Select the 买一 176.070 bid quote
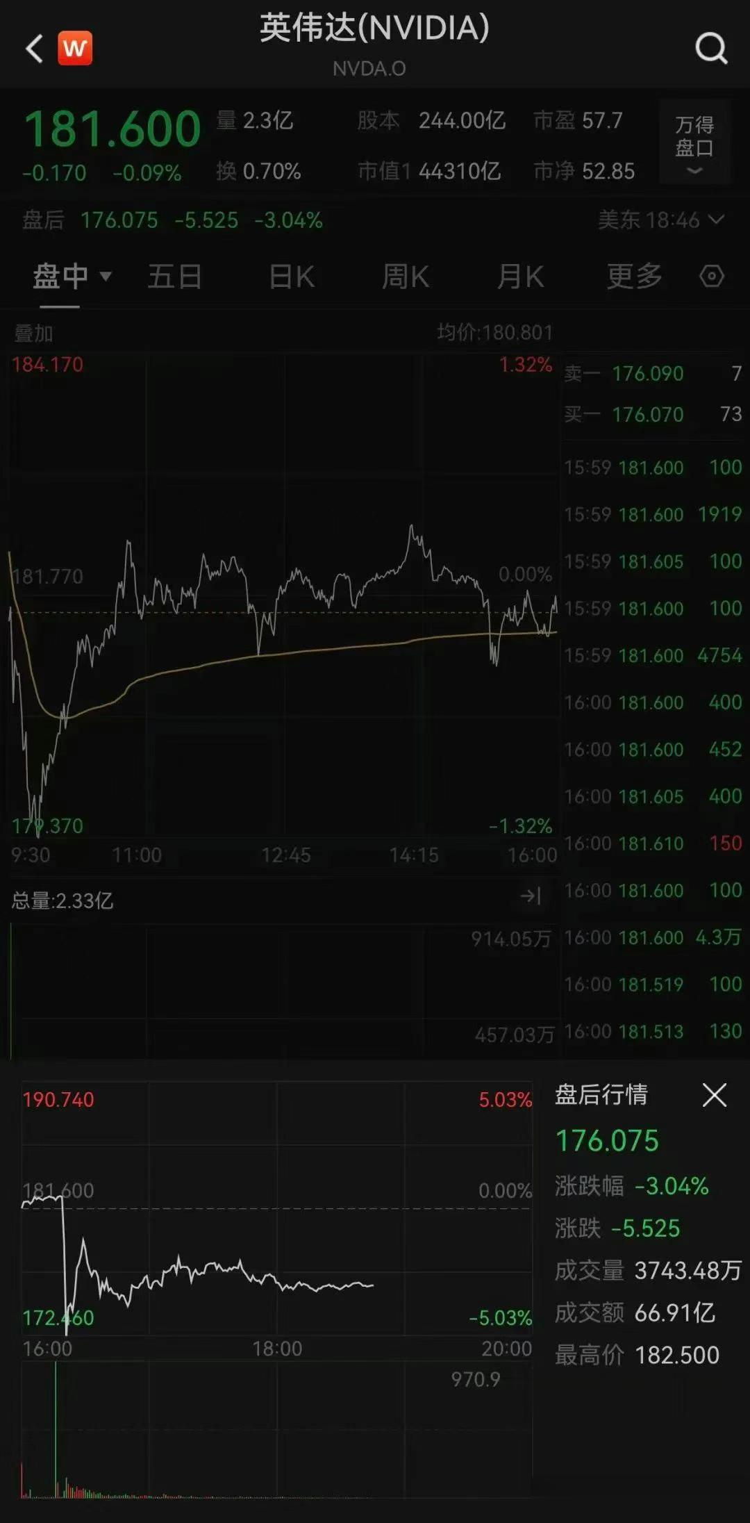This screenshot has width=750, height=1523. [653, 415]
